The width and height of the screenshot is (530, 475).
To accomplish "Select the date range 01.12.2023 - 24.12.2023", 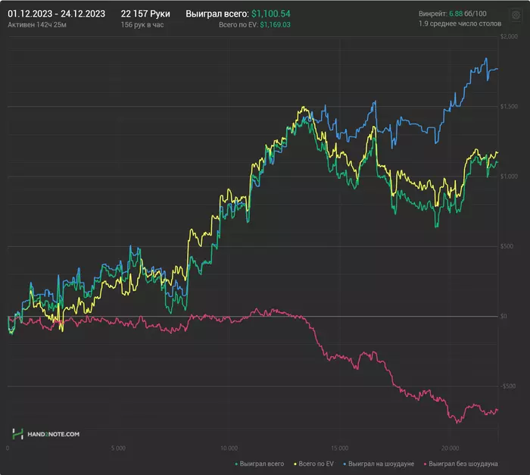I will (57, 14).
